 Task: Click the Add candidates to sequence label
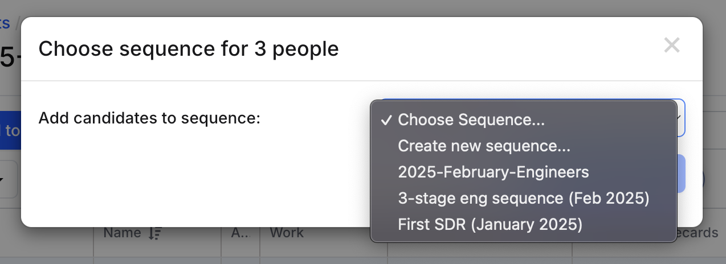(x=149, y=118)
